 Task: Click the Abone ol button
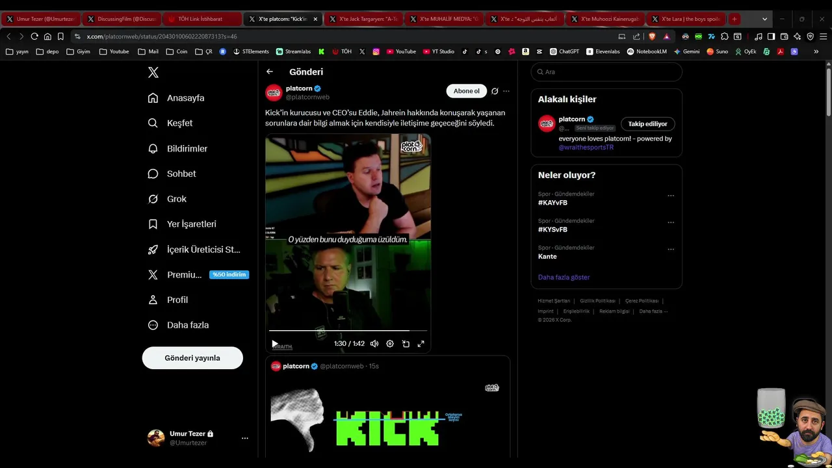(466, 91)
